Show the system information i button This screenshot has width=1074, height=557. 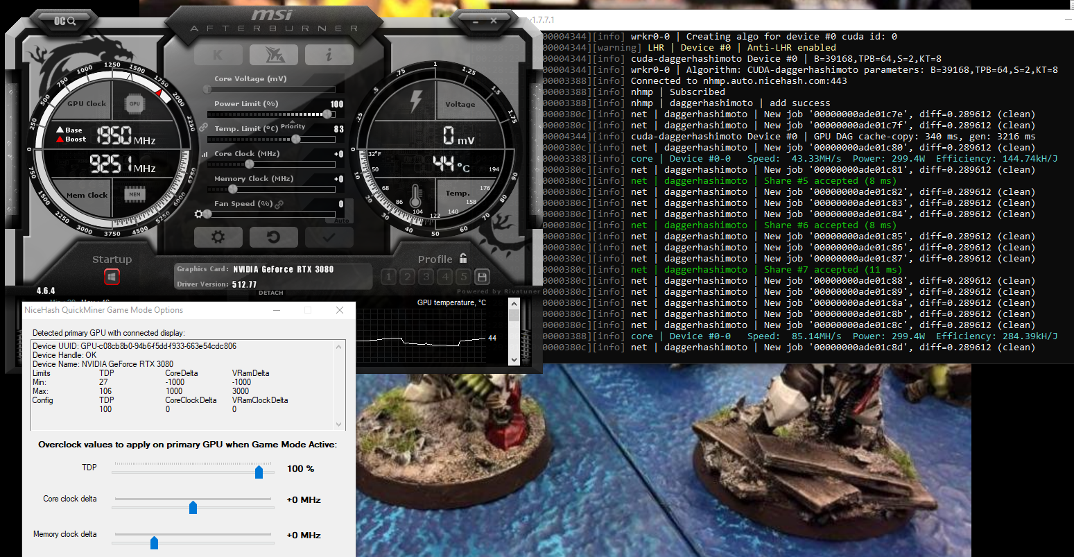(x=329, y=55)
